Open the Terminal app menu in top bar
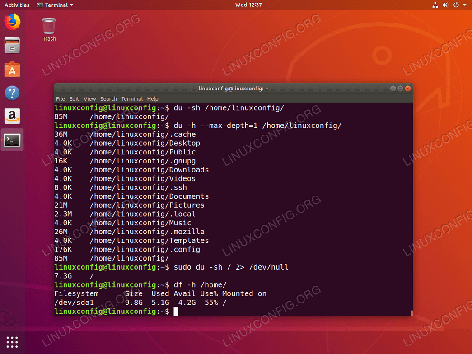Image resolution: width=472 pixels, height=354 pixels. pyautogui.click(x=55, y=5)
